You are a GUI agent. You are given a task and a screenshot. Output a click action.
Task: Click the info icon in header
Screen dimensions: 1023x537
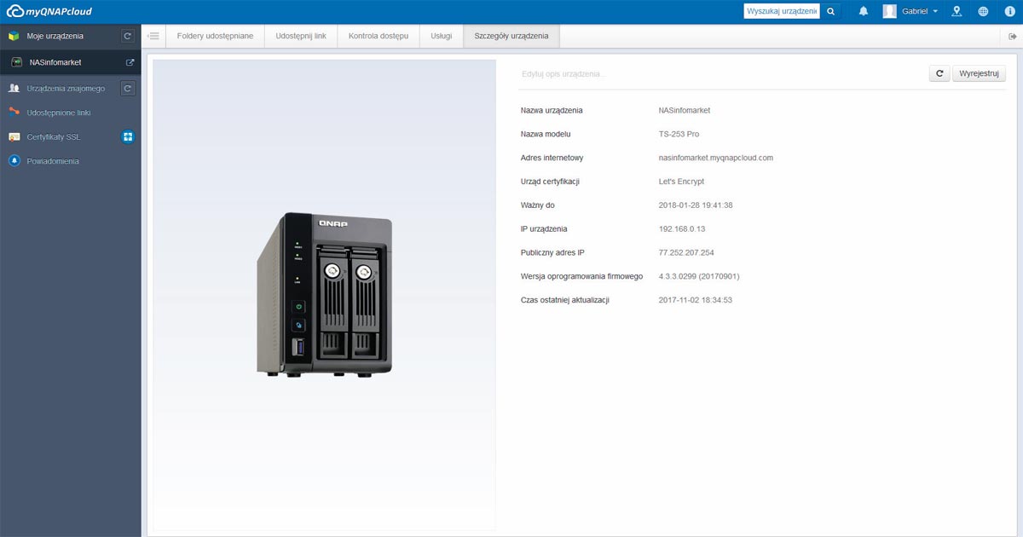coord(1009,11)
